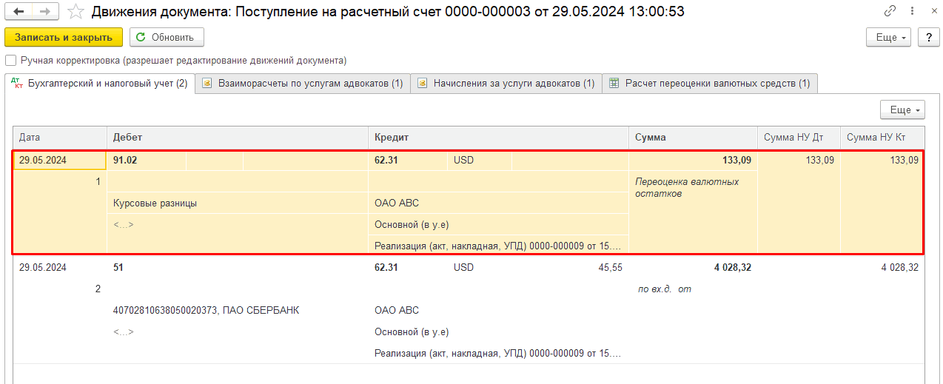The width and height of the screenshot is (943, 384).
Task: Sort by the Дебет column header
Action: pos(237,138)
